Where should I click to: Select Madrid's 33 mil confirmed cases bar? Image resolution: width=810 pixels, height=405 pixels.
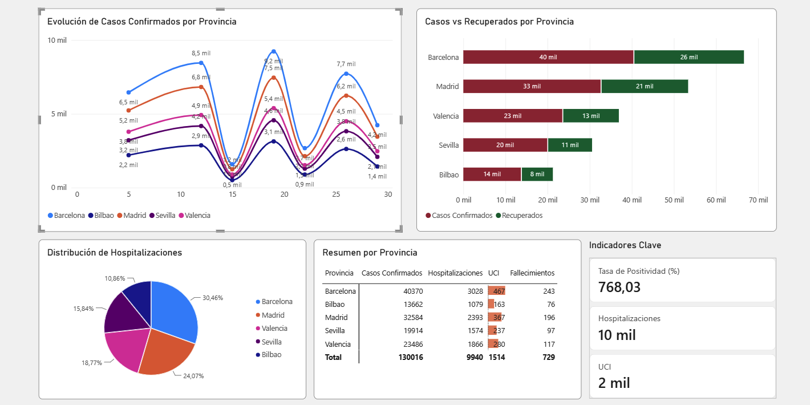pos(532,86)
